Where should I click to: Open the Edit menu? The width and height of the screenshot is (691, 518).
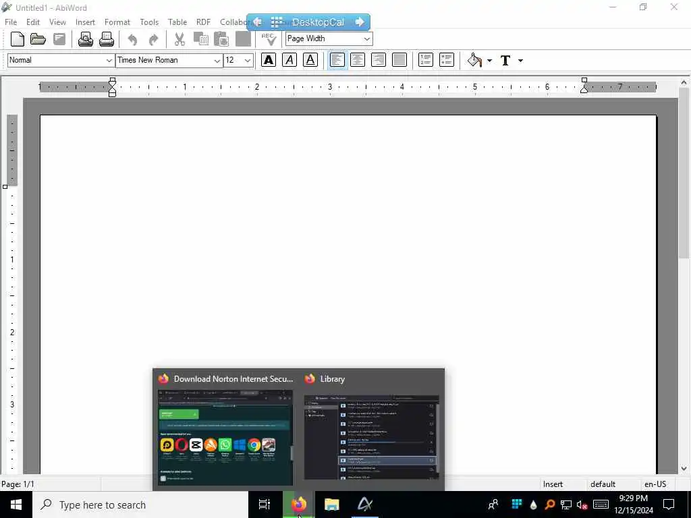(x=33, y=22)
